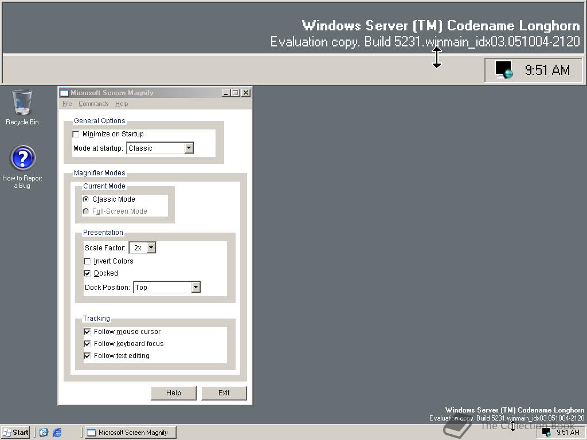Check the Minimize on Startup box
Screen dimensions: 587x440
pos(76,134)
